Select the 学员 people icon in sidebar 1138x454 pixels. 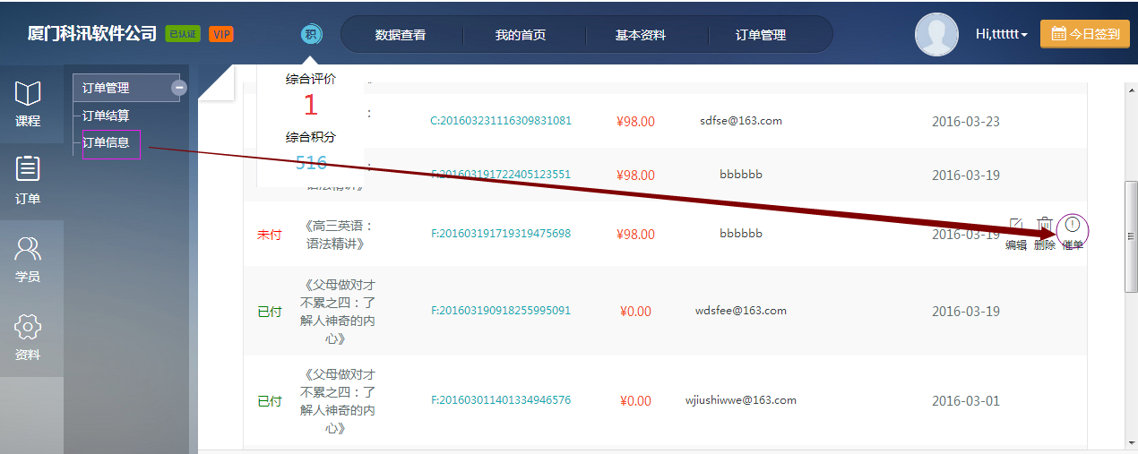click(x=28, y=248)
